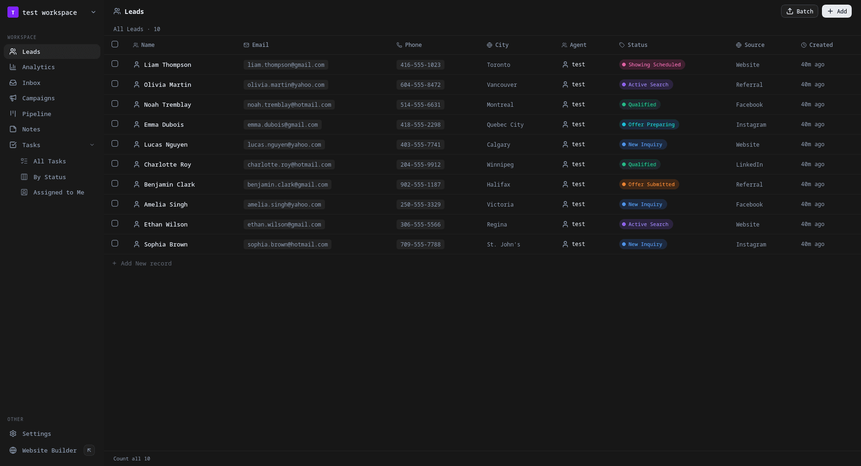Viewport: 861px width, 466px height.
Task: Click email olivia.martin@yahoo.com
Action: click(286, 84)
